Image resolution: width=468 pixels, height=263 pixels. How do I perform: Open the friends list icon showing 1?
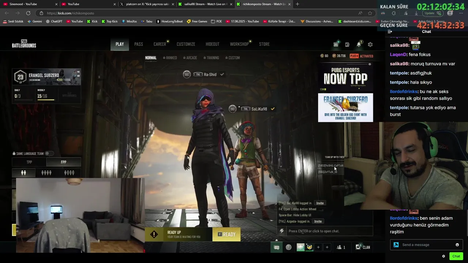(341, 247)
